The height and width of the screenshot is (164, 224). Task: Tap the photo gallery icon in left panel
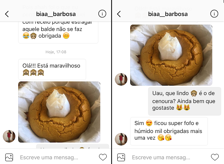[9, 157]
